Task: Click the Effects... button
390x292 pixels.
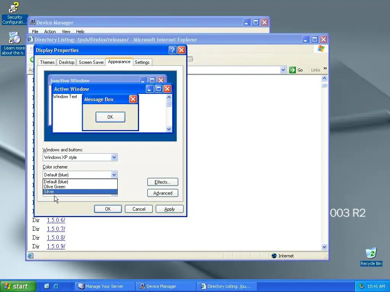Action: click(163, 182)
